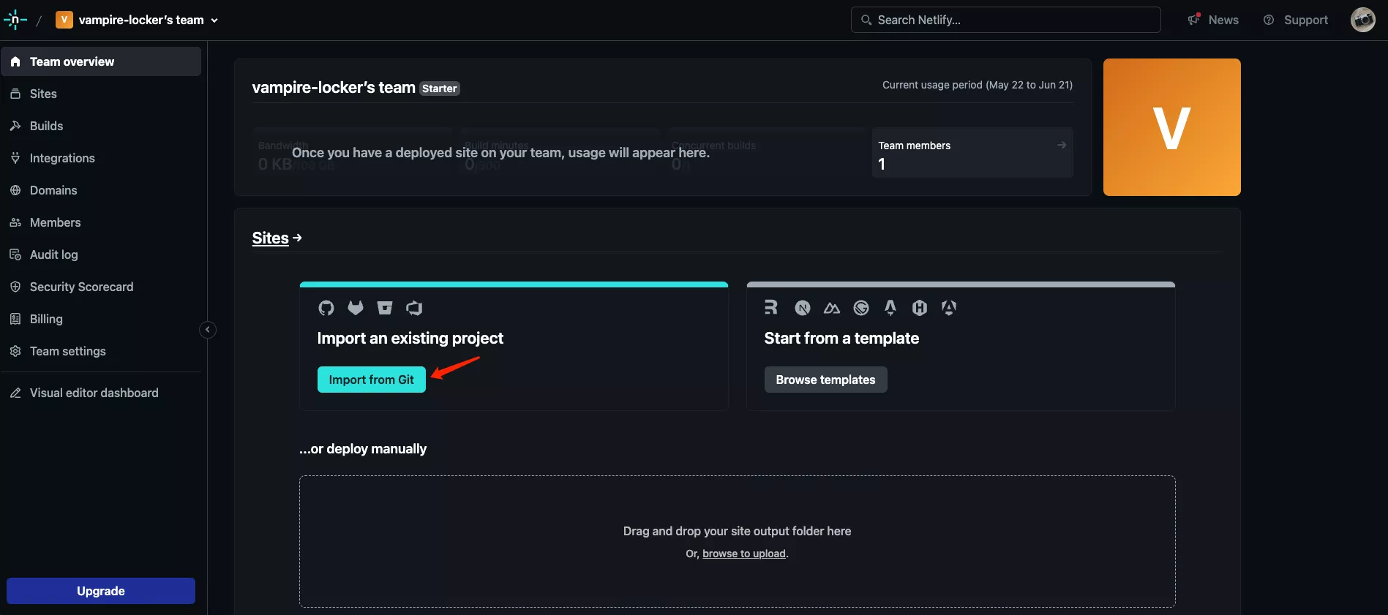Click the Start from a template heading
The image size is (1388, 615).
[841, 338]
